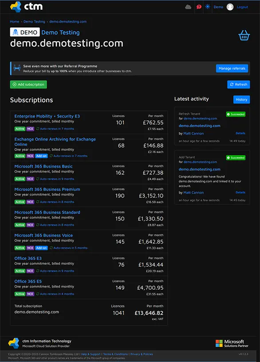Open demo.demotesting.com title in Add Tenant card

200,169
